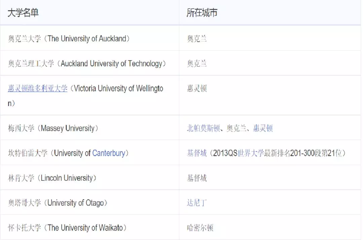Click 奥克兰 city in 奥克兰理工大学 row
Screen dimensions: 363x240
click(x=197, y=64)
